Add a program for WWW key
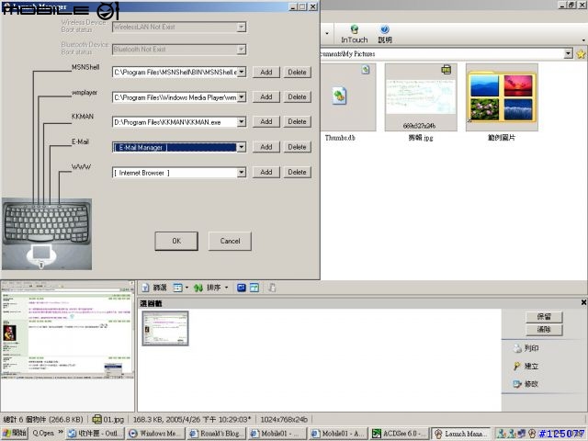The height and width of the screenshot is (441, 588). [x=266, y=172]
